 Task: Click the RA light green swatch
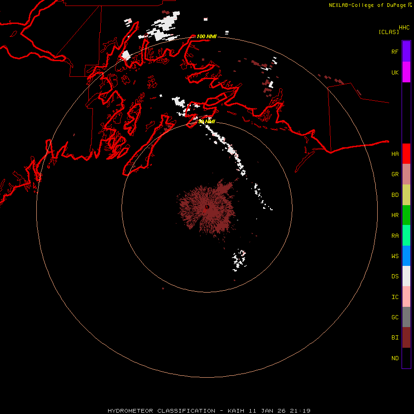pyautogui.click(x=406, y=236)
